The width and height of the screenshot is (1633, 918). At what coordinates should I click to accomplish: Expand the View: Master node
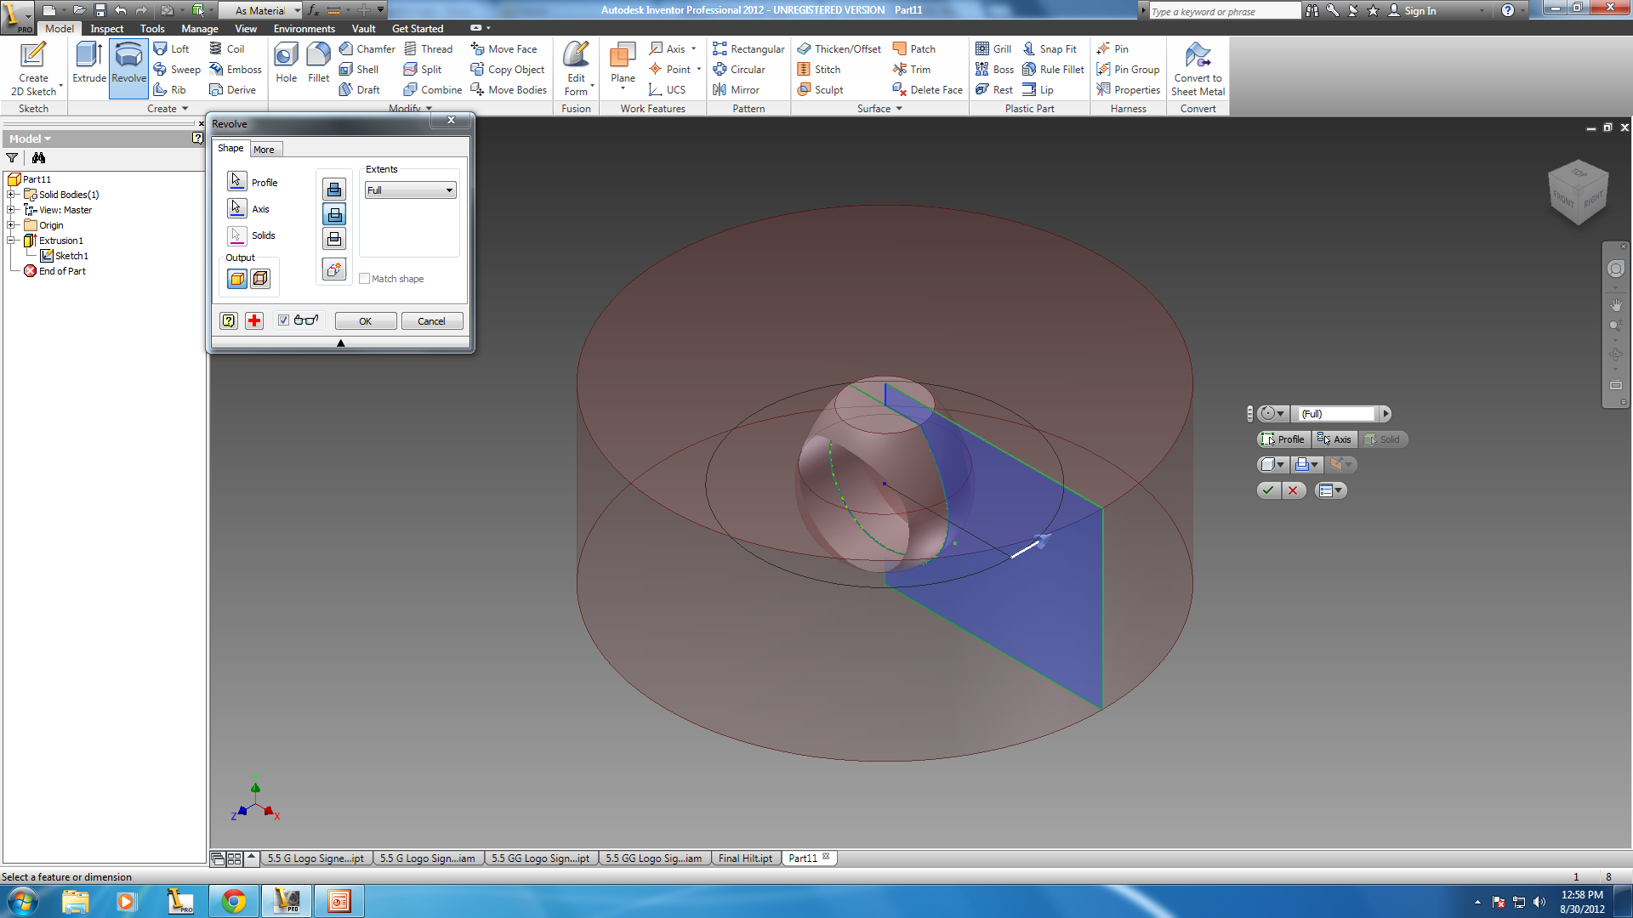tap(12, 210)
